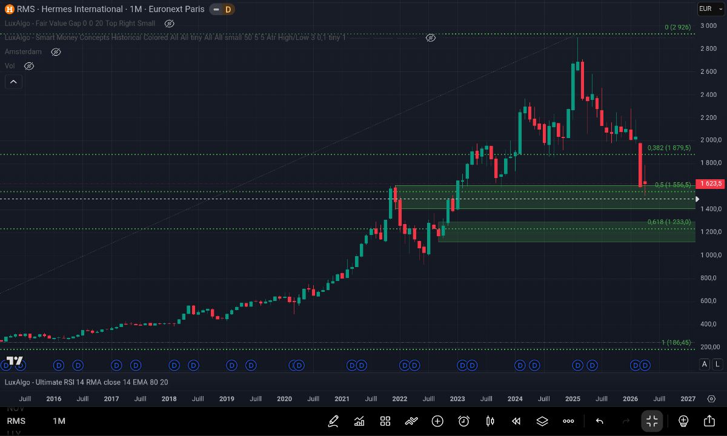Toggle visibility of the Vol indicator

click(x=29, y=65)
